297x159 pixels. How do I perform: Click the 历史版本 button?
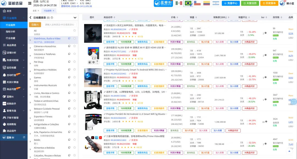269,3
